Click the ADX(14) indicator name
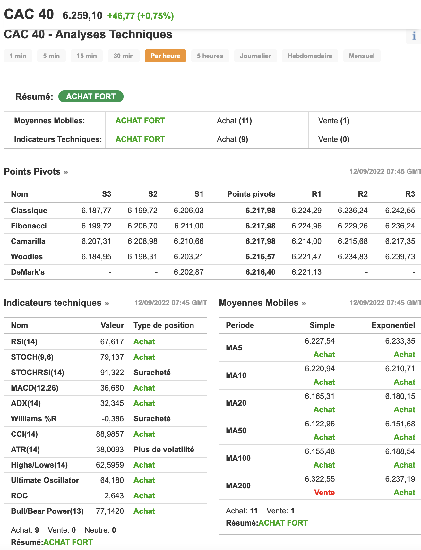 (x=26, y=403)
